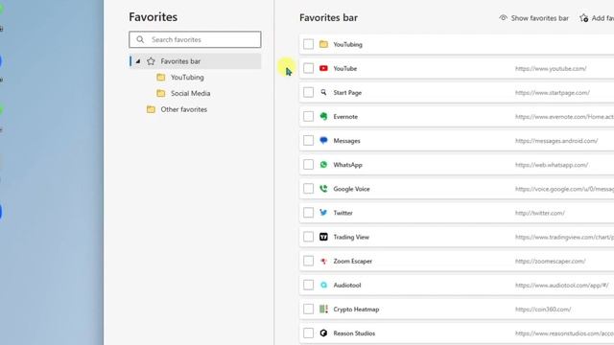Click the Zoom Escaper favicon
This screenshot has height=345, width=614.
tap(323, 261)
